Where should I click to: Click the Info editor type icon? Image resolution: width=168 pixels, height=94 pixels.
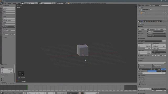pyautogui.click(x=2, y=3)
